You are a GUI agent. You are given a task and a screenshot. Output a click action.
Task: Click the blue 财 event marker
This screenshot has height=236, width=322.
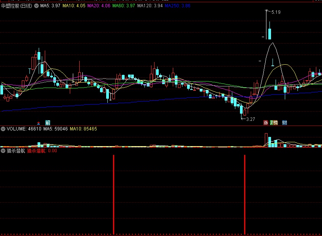284,123
